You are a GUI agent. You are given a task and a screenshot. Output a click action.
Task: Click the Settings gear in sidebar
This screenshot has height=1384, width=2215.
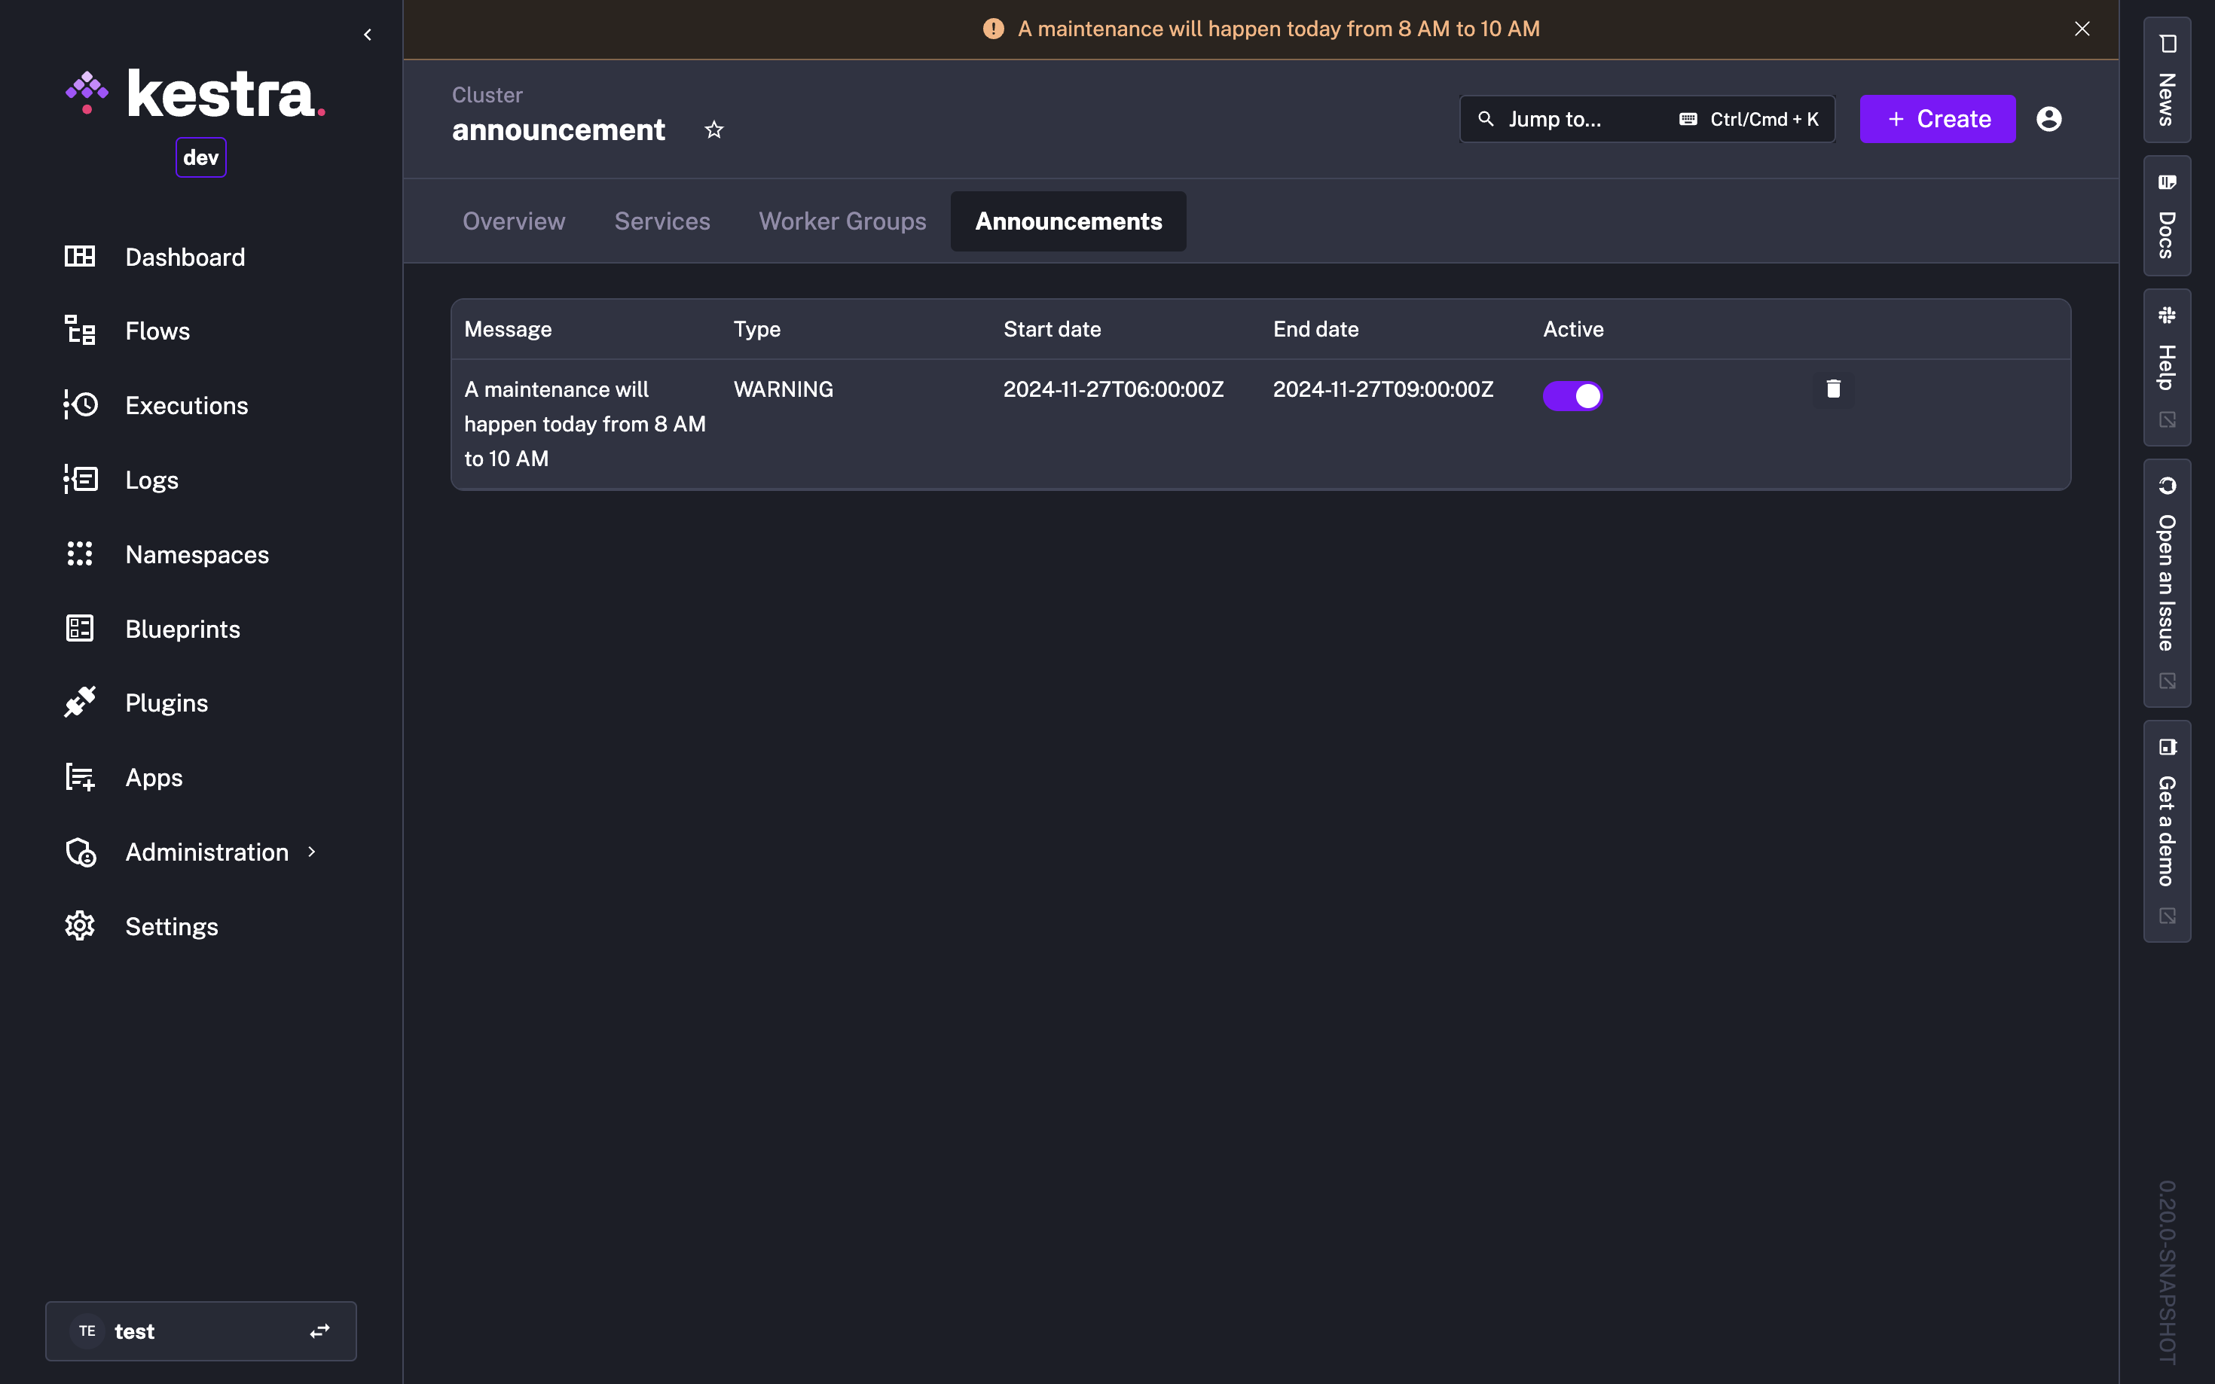click(x=80, y=925)
